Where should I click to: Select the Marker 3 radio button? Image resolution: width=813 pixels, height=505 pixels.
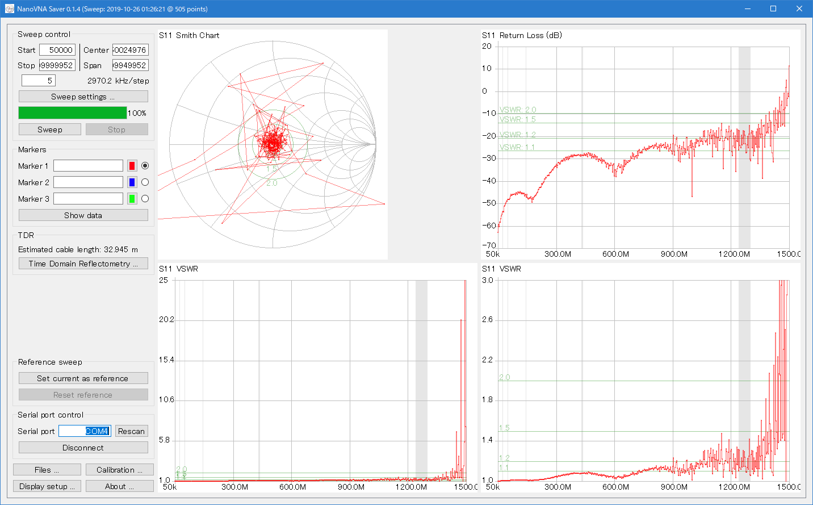(x=145, y=199)
